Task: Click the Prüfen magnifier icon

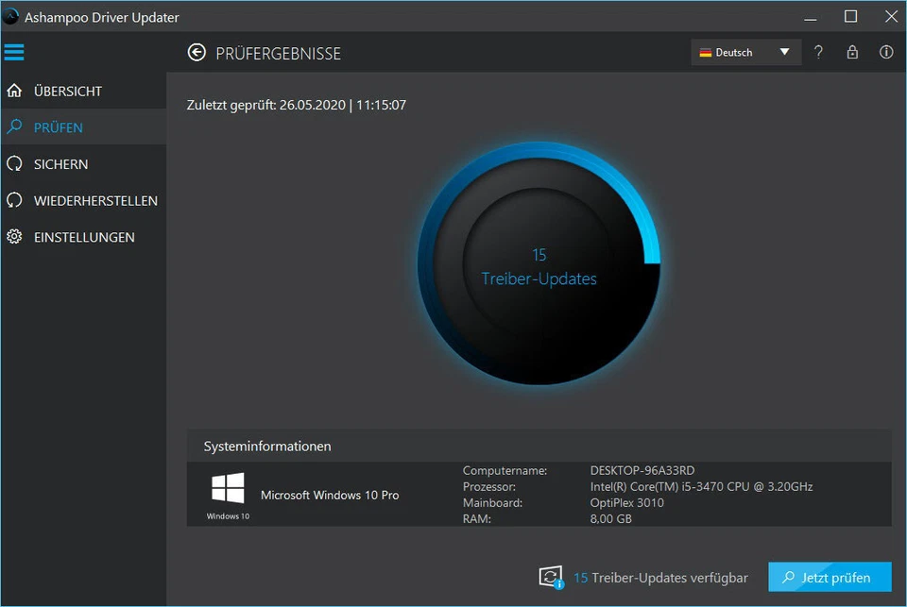Action: (x=14, y=126)
